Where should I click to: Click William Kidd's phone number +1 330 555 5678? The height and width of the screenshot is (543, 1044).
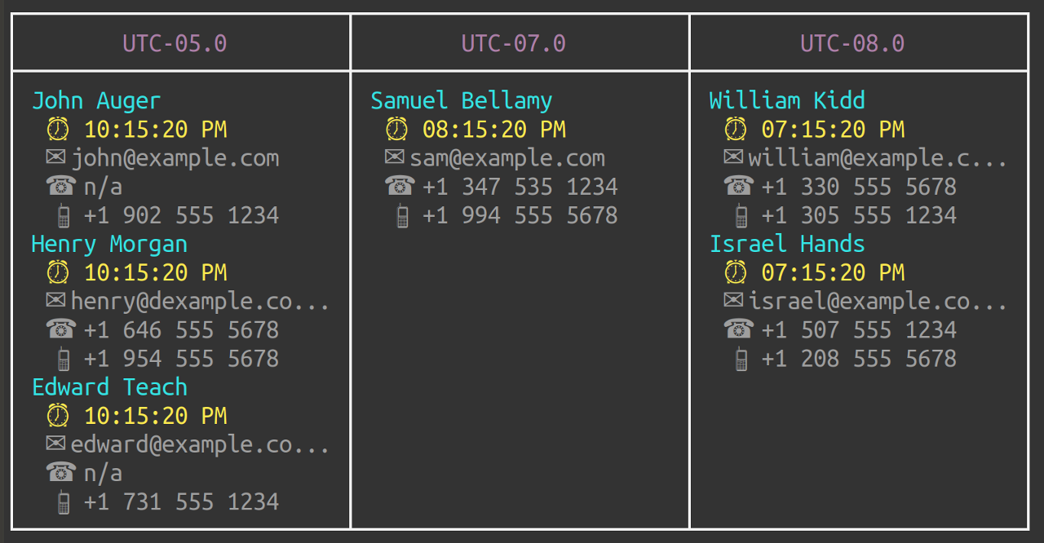859,187
